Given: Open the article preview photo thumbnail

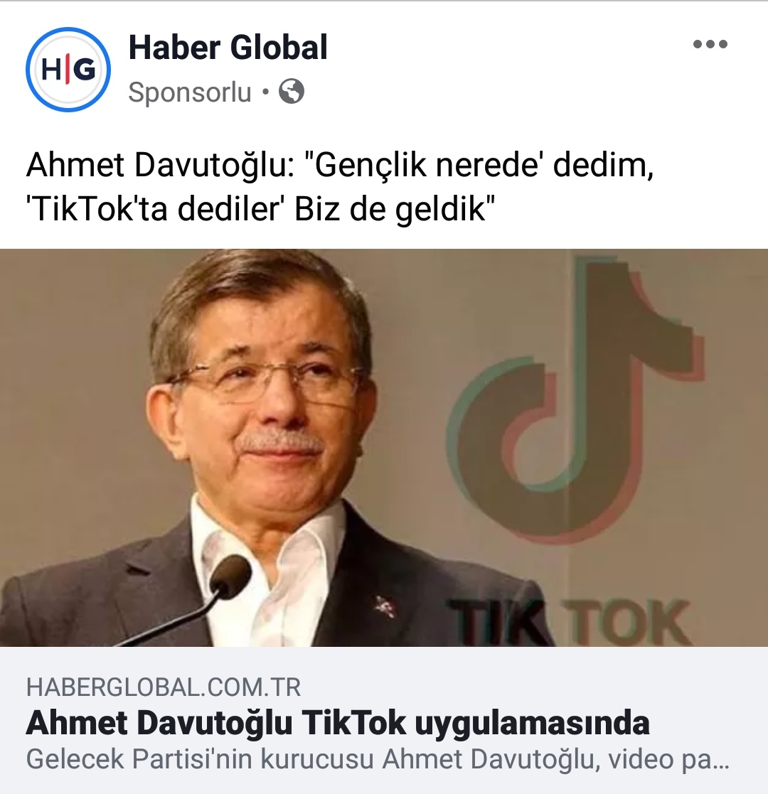Looking at the screenshot, I should 384,448.
